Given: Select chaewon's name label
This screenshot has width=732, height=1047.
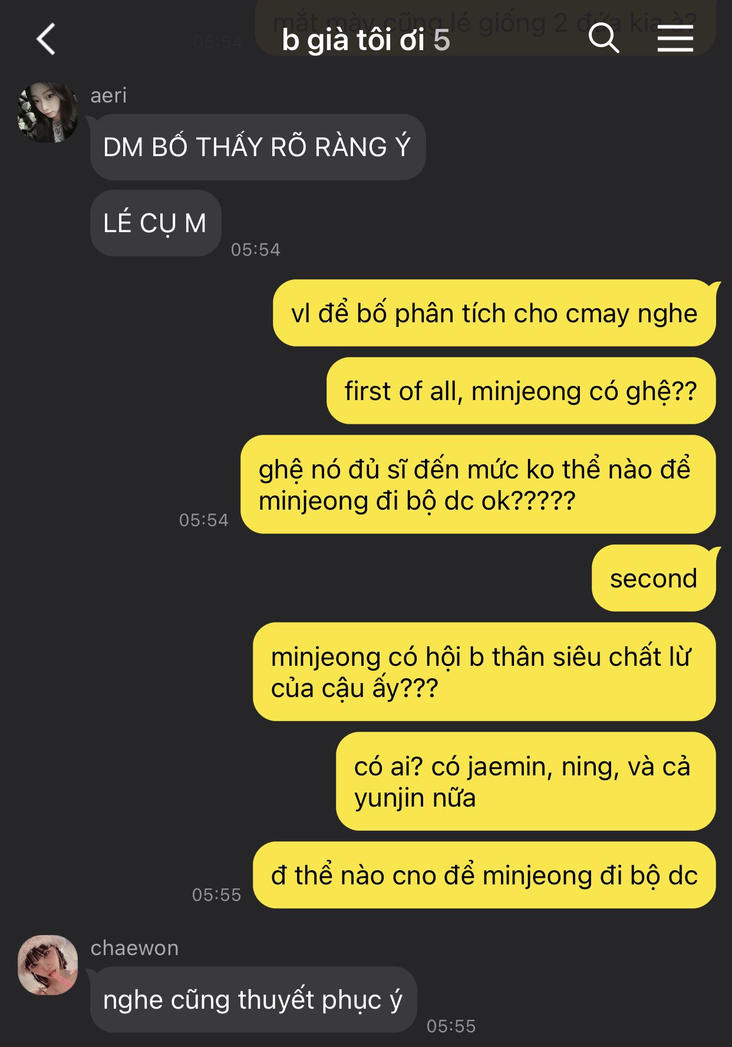Looking at the screenshot, I should [x=134, y=948].
